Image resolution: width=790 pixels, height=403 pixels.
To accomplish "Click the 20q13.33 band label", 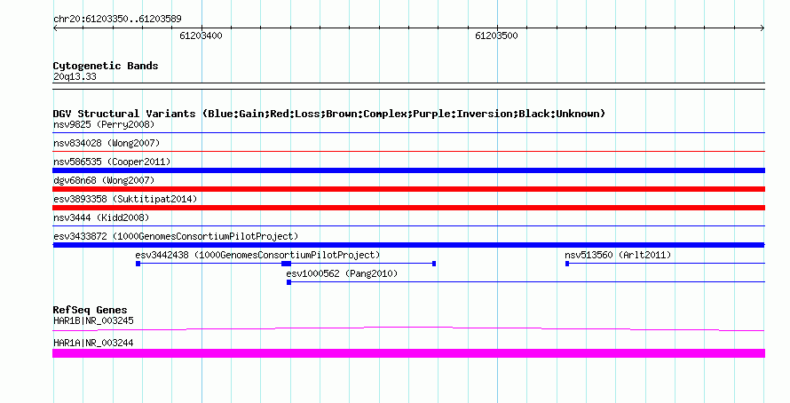I will [75, 76].
